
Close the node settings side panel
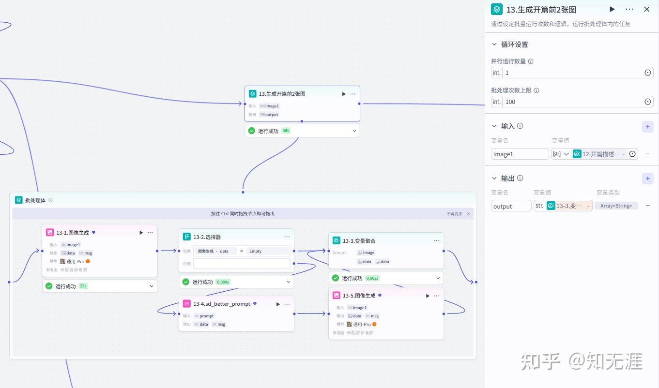(646, 9)
